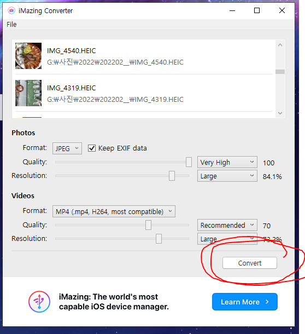Screen dimensions: 305x334
Task: Click the Convert button
Action: [x=250, y=263]
